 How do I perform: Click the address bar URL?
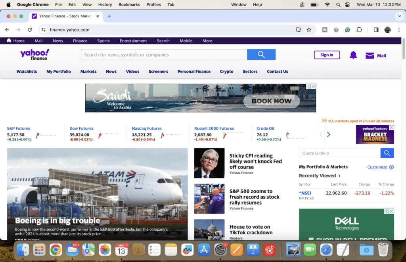(69, 30)
